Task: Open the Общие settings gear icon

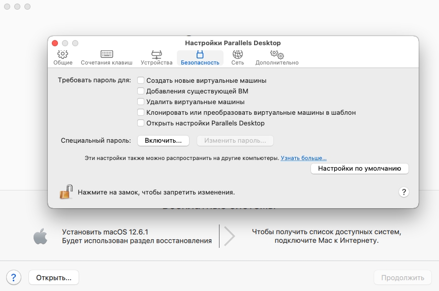Action: click(62, 54)
